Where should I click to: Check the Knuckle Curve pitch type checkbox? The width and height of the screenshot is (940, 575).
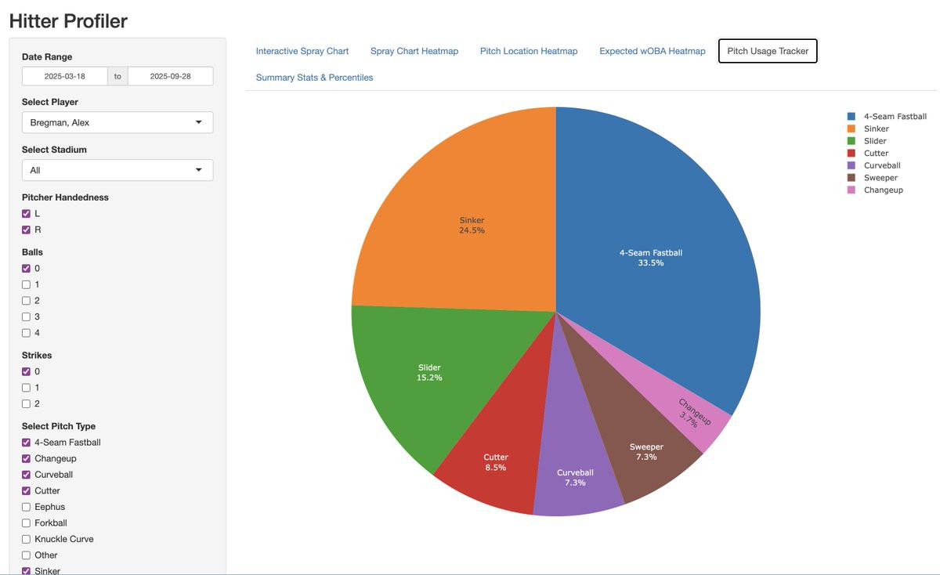tap(26, 539)
